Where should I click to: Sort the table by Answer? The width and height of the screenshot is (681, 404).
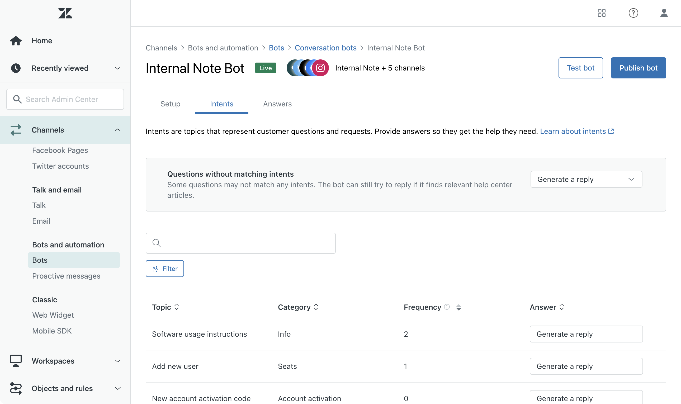click(x=561, y=307)
